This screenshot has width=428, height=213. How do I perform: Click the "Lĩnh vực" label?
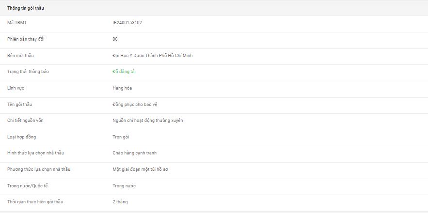pyautogui.click(x=17, y=88)
